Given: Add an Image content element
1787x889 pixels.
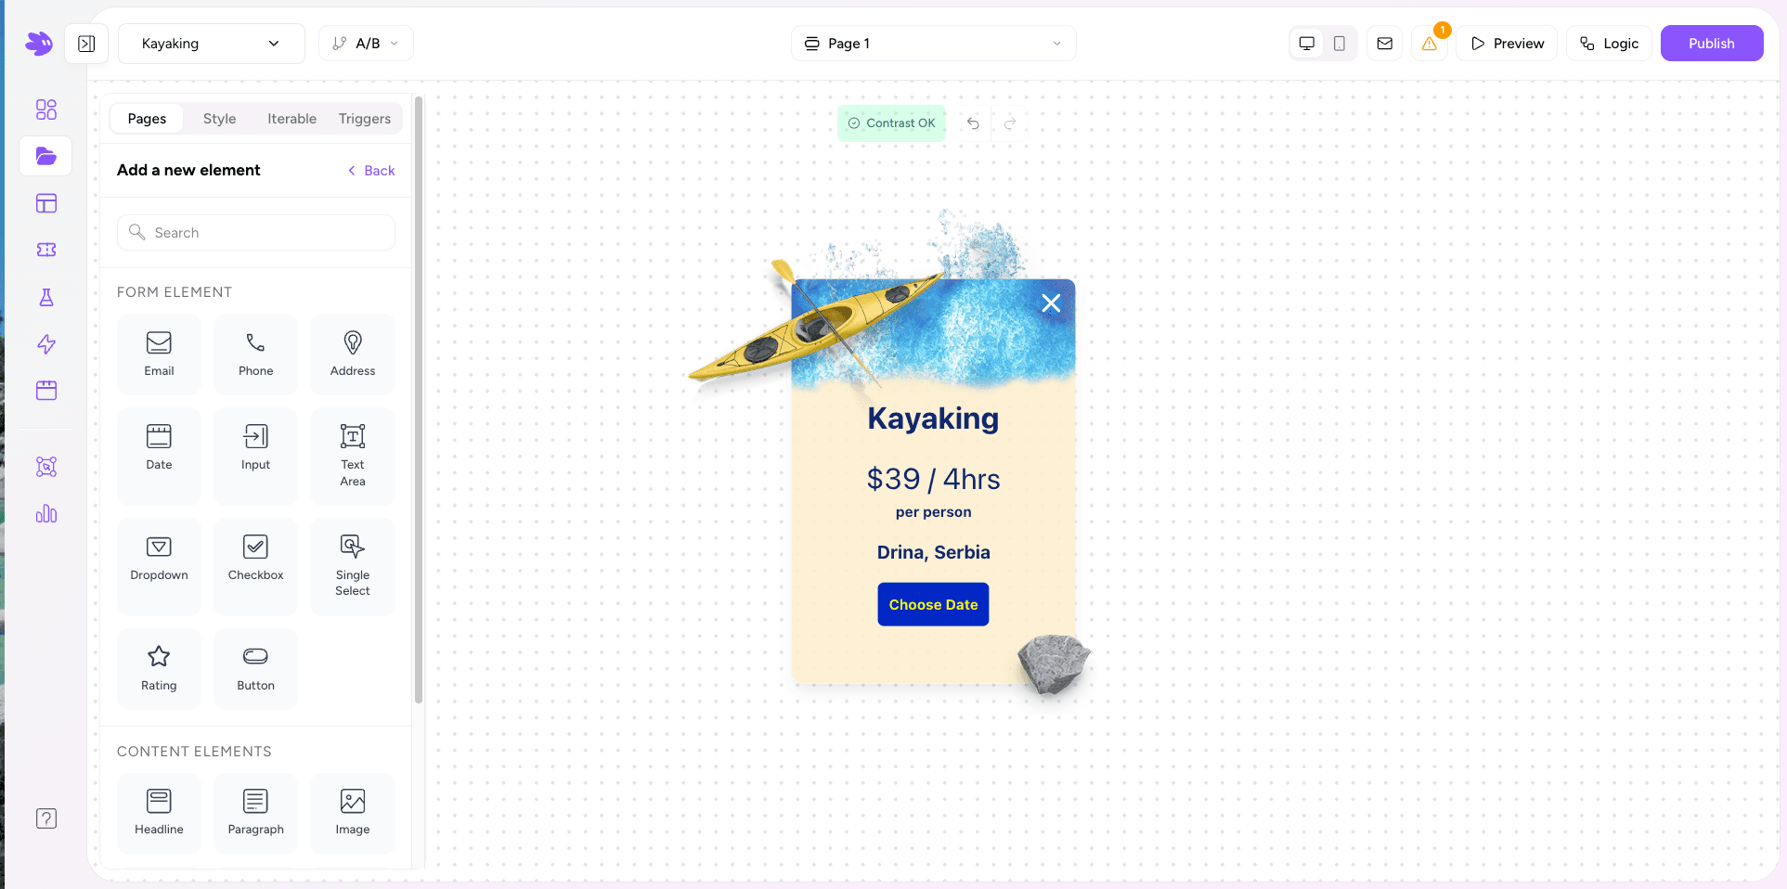Looking at the screenshot, I should coord(353,813).
